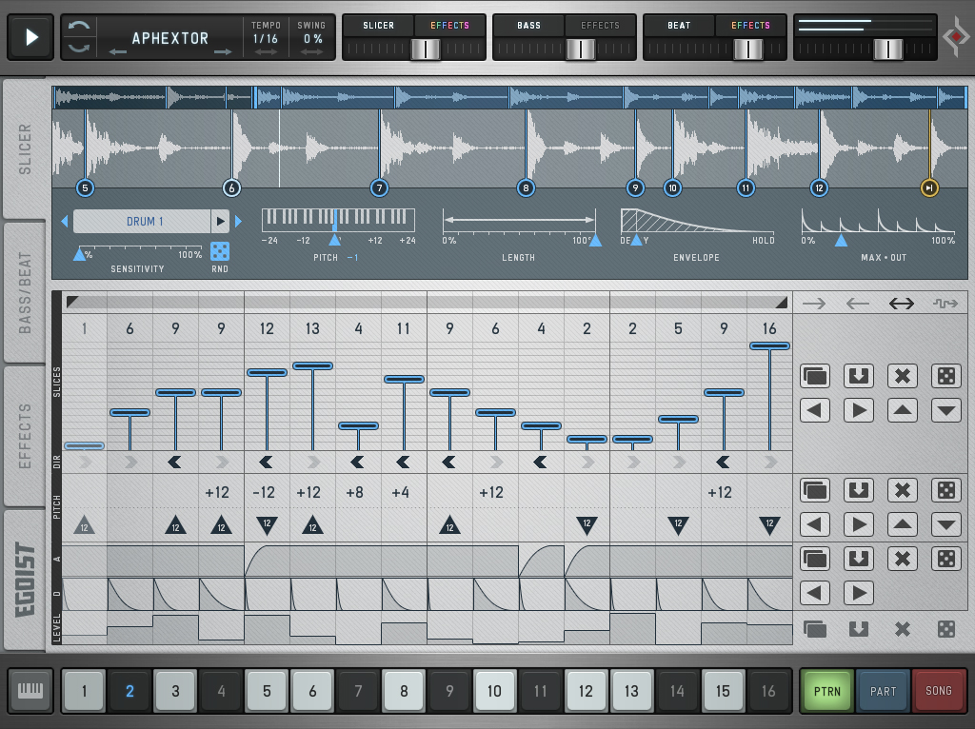Screen dimensions: 975x729
Task: Transpose the slice row up with the up arrow
Action: [902, 410]
